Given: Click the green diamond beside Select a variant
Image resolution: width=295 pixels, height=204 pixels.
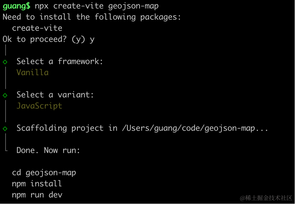Looking at the screenshot, I should (x=5, y=95).
